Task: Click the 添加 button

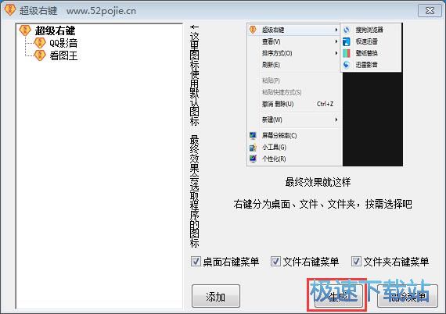Action: [x=216, y=296]
